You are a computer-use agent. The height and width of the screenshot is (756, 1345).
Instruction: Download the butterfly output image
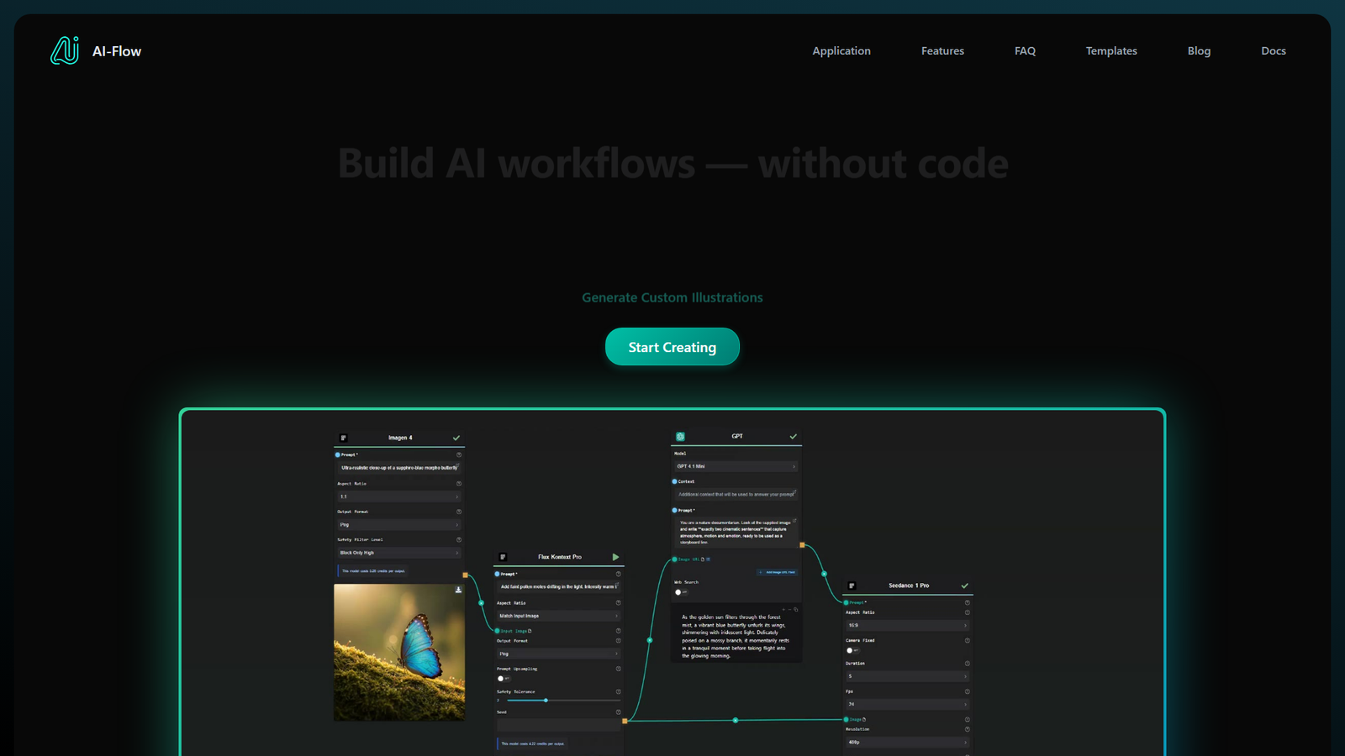[x=459, y=589]
